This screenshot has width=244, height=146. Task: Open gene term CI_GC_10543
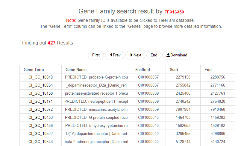40,142
